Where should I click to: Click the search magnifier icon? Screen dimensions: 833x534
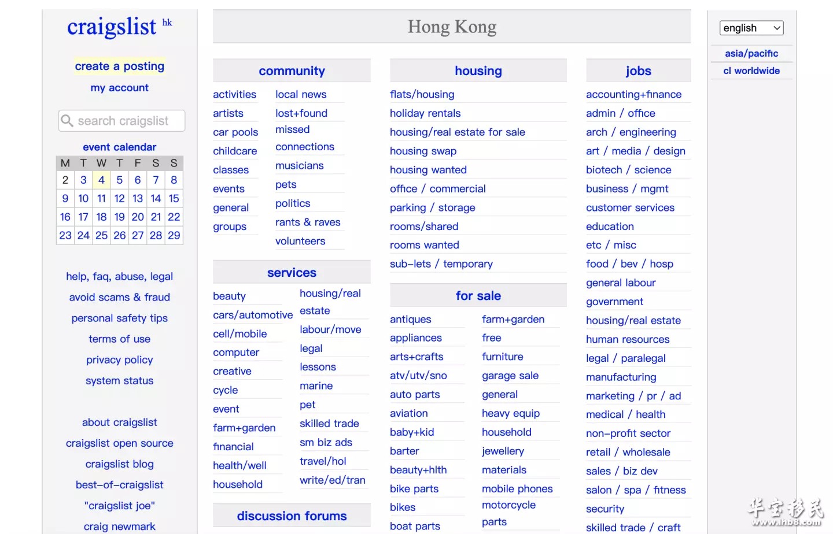click(67, 121)
